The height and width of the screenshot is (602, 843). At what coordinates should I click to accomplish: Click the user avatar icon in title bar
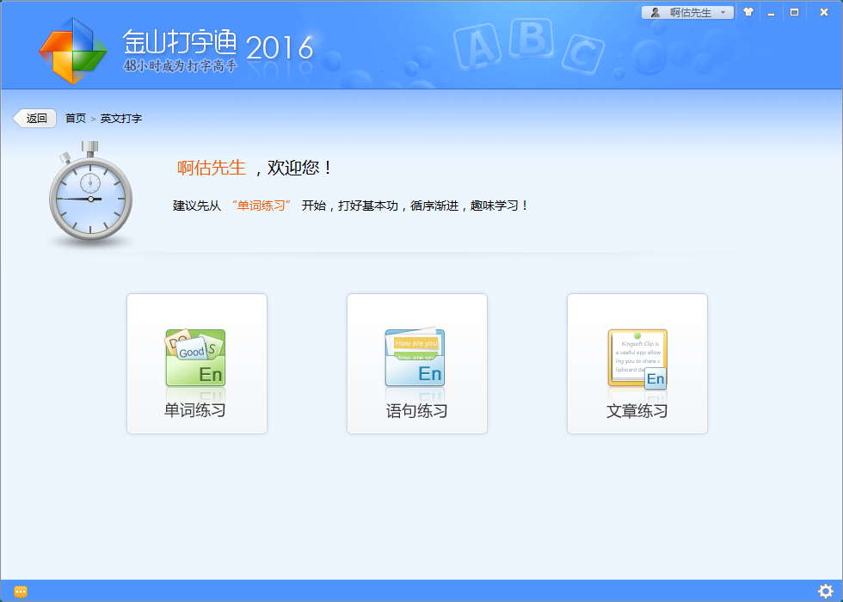coord(655,12)
